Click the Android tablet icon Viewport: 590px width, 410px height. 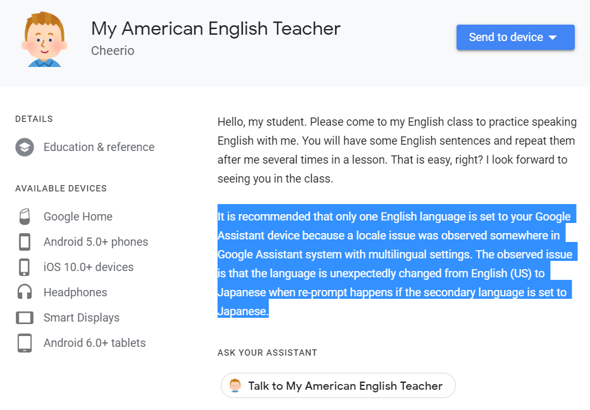coord(25,343)
